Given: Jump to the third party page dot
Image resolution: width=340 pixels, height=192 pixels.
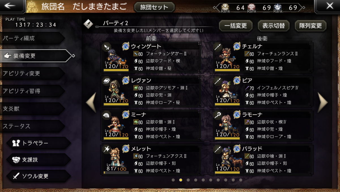Looking at the screenshot, I should click(x=188, y=180).
